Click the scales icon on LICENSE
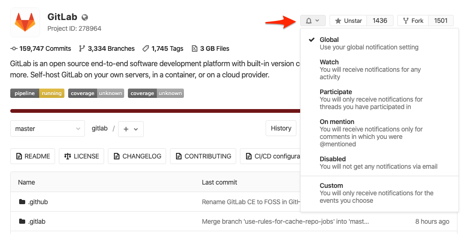The image size is (464, 234). tap(68, 156)
